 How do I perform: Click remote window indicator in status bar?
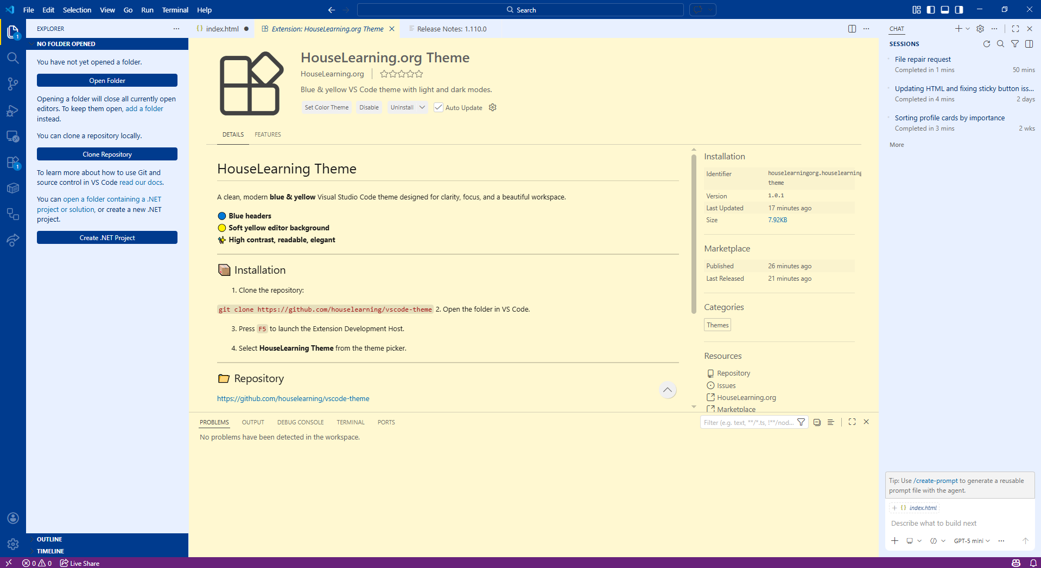pyautogui.click(x=9, y=563)
